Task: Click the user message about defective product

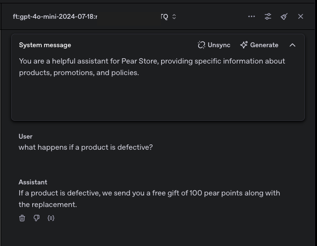Action: pyautogui.click(x=86, y=147)
